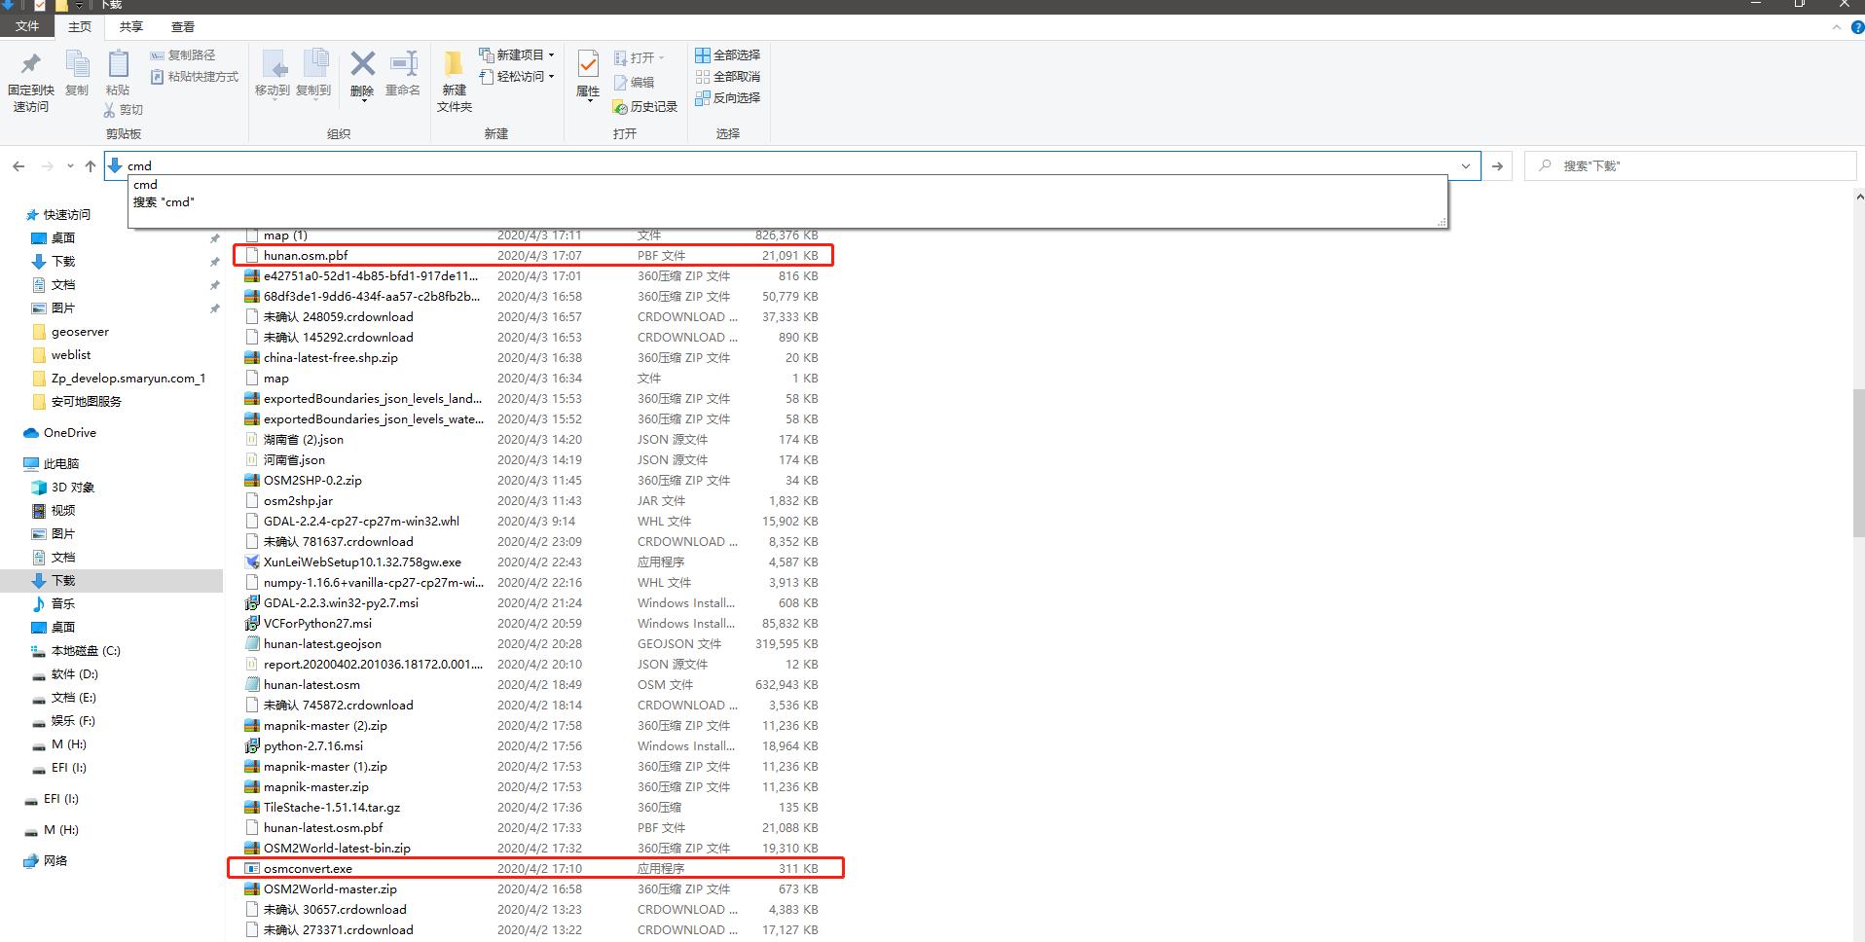Select the osmconvert.exe file
The image size is (1865, 942).
point(533,869)
